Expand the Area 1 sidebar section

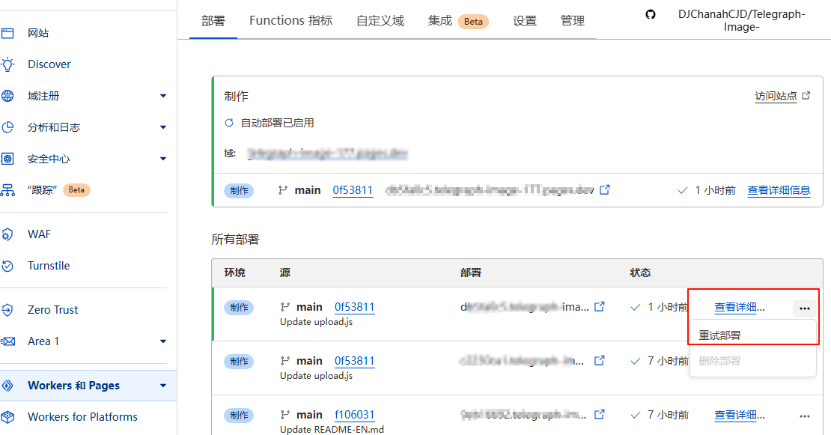[163, 341]
